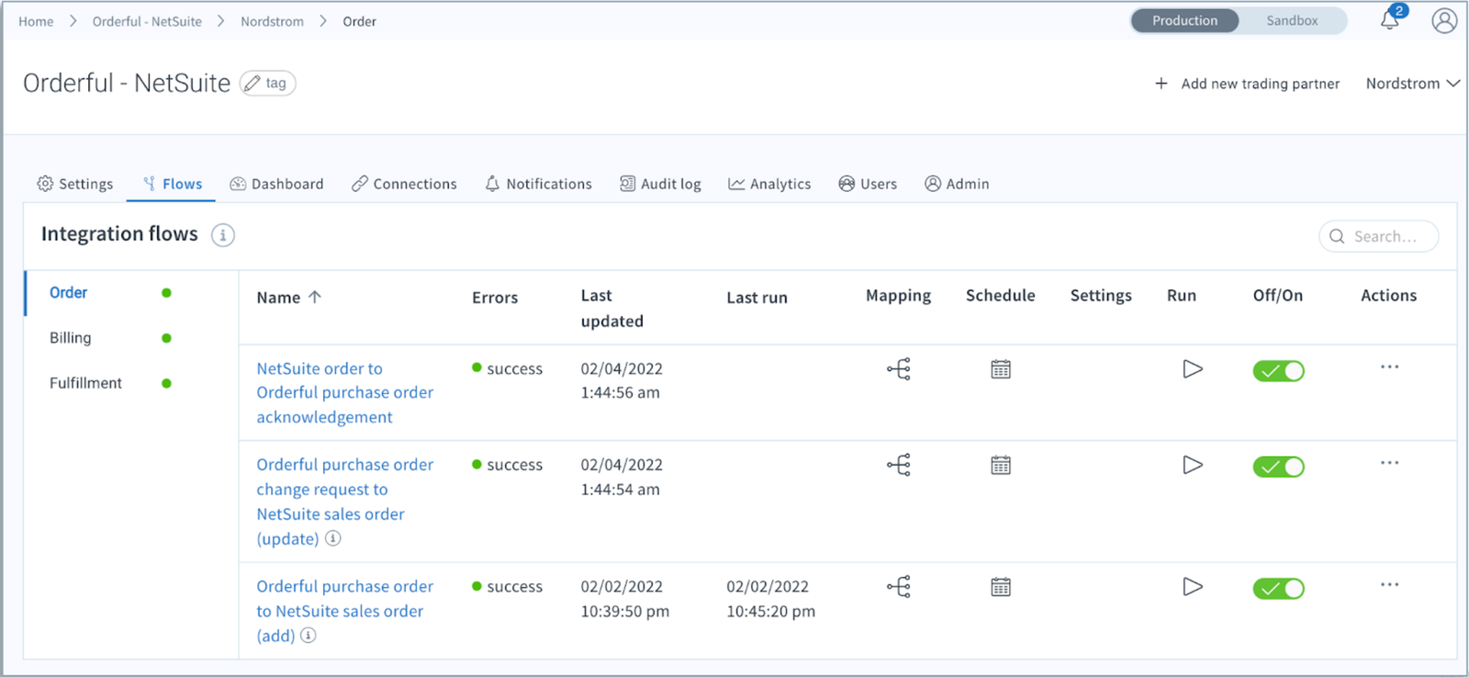The image size is (1469, 677).
Task: Run the NetSuite order acknowledgement flow
Action: [1193, 369]
